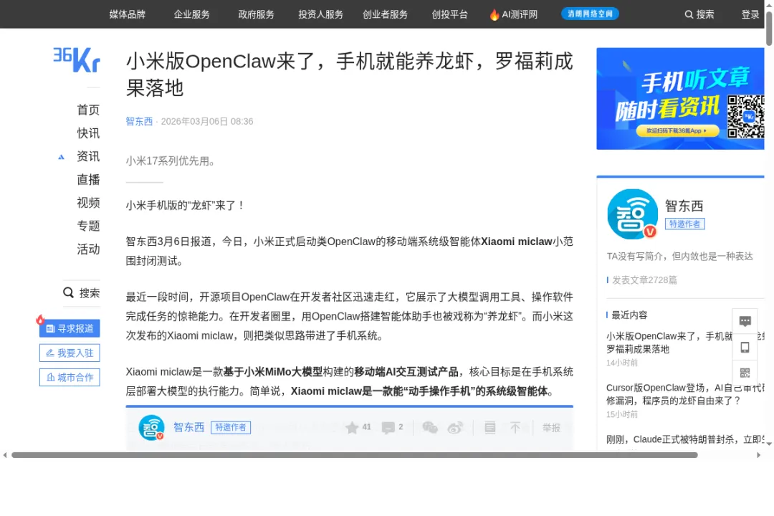Open comments via speech bubble icon with 2
774x516 pixels.
388,428
